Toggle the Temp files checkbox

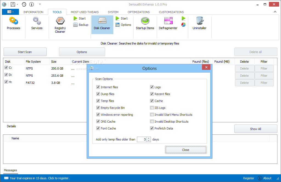coord(98,101)
